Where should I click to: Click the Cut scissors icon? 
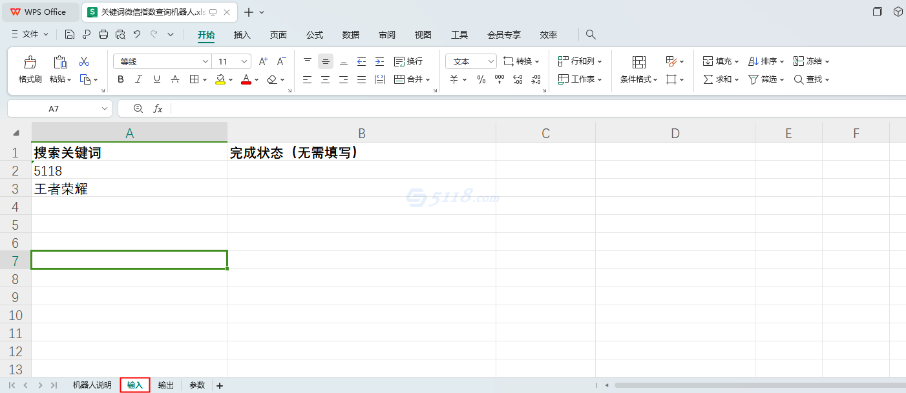84,62
